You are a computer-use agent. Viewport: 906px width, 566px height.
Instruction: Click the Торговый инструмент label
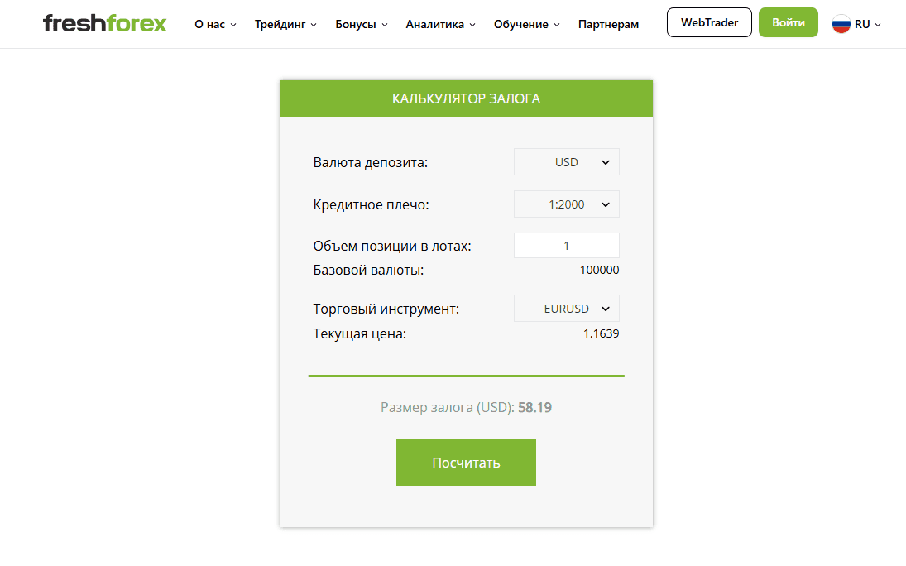click(x=386, y=309)
